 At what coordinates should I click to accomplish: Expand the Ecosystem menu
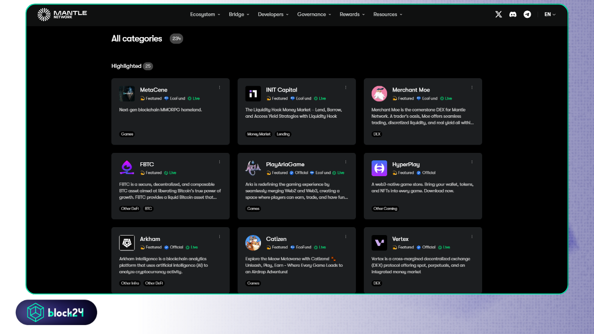point(205,14)
